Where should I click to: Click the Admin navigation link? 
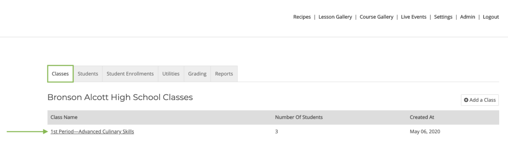click(x=467, y=17)
